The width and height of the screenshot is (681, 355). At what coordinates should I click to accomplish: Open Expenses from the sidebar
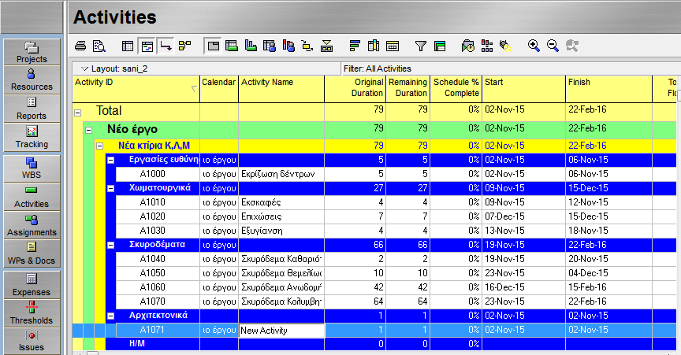pyautogui.click(x=32, y=285)
